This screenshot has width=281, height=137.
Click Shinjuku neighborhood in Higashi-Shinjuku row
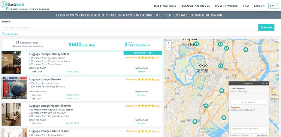(141, 123)
